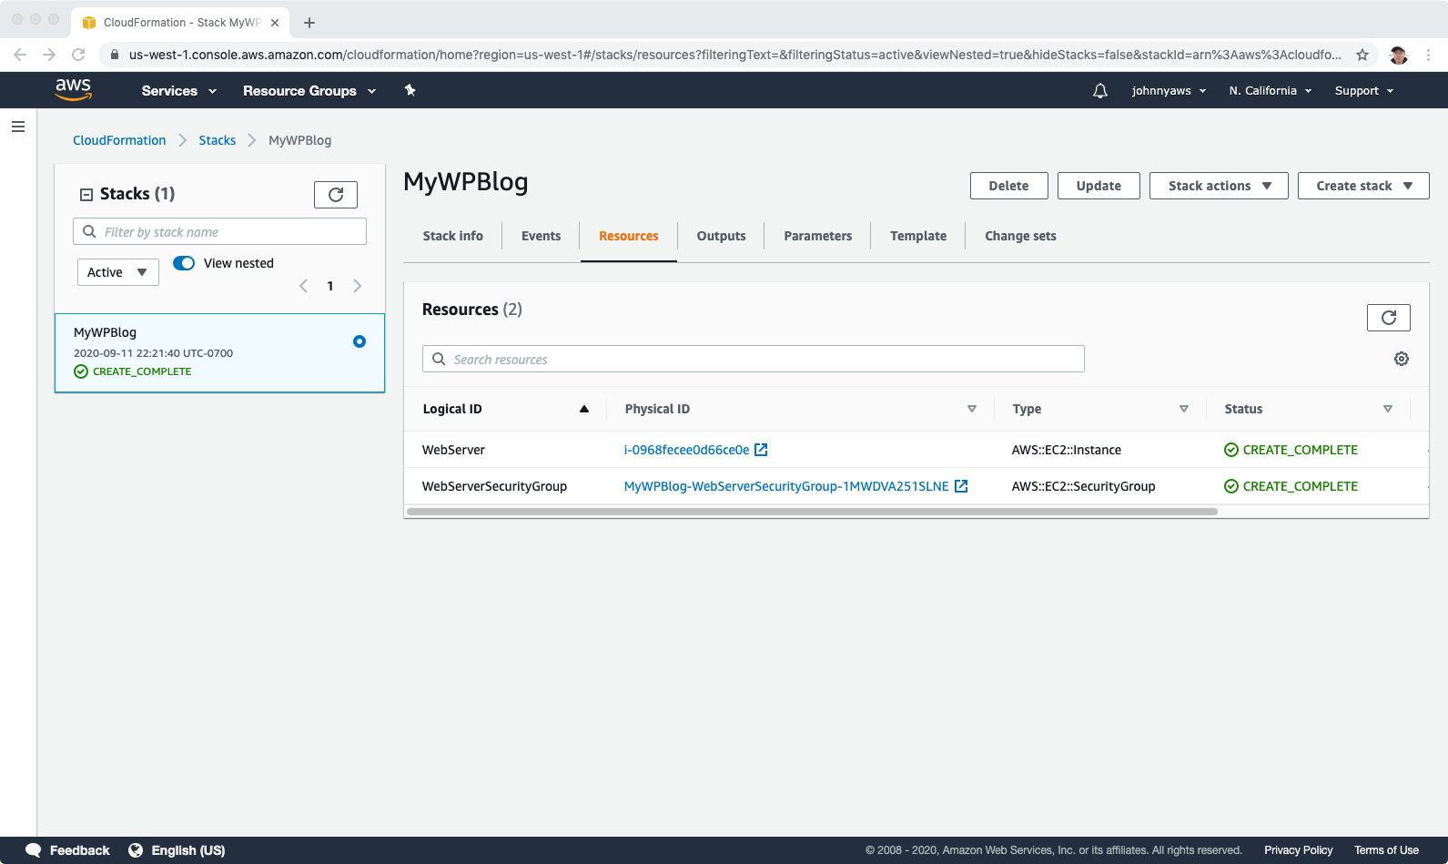Reload the browser page
The height and width of the screenshot is (864, 1448).
(x=78, y=55)
